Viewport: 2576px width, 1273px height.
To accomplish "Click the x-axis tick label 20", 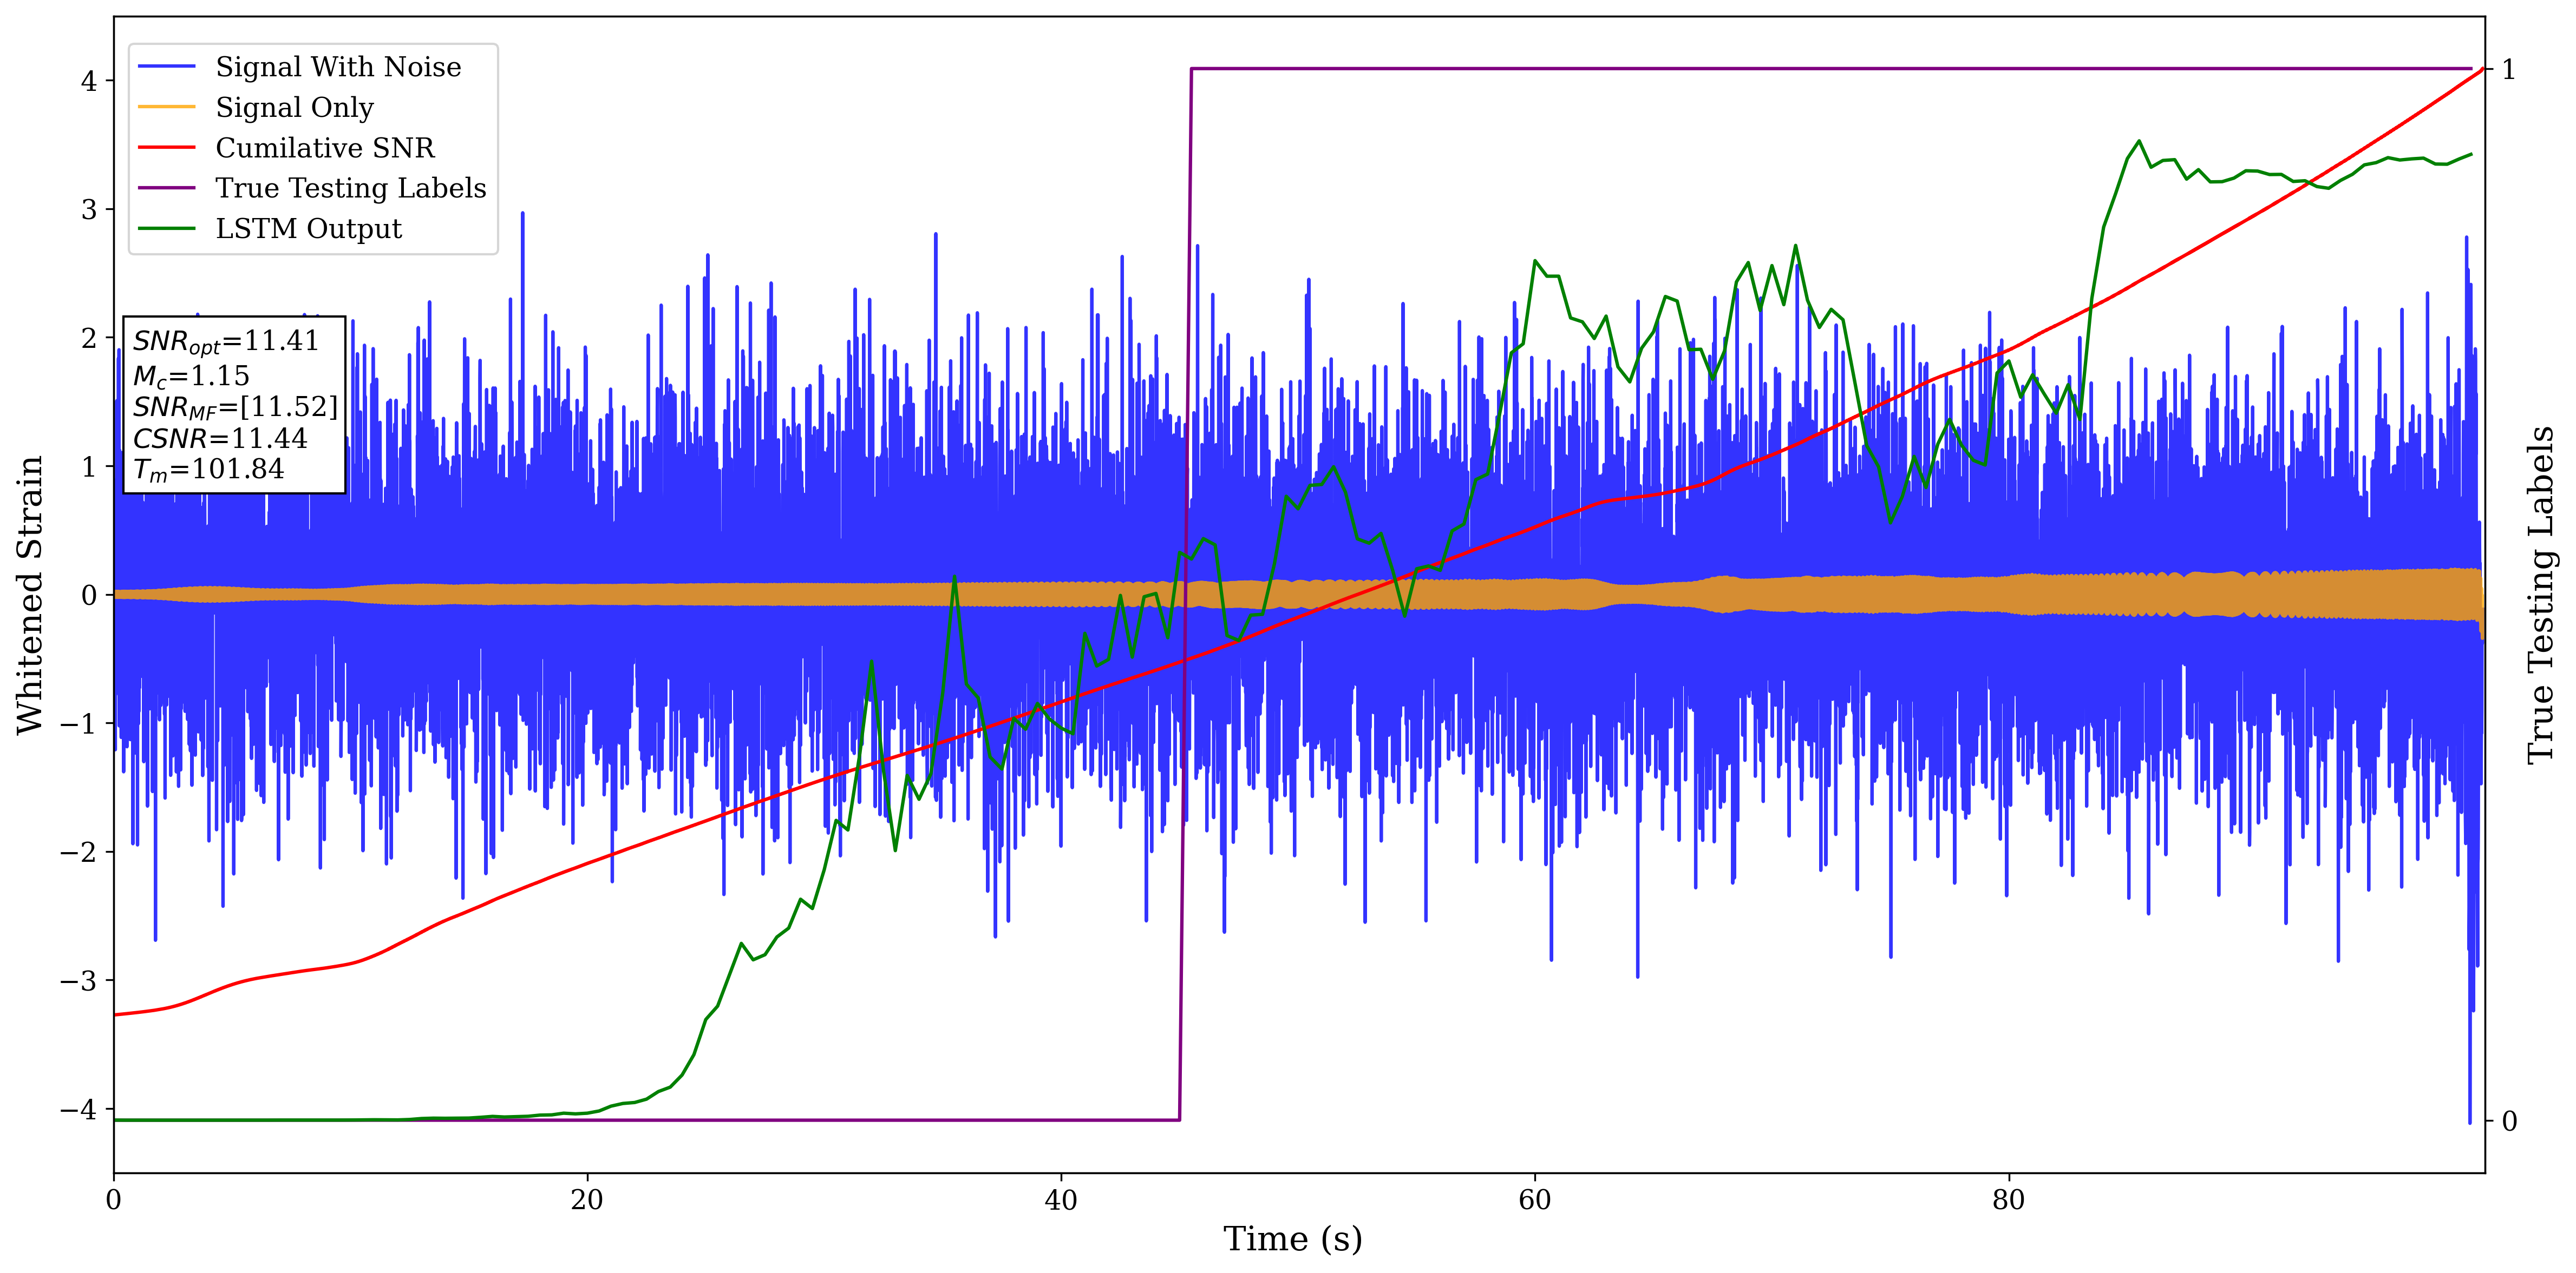I will (x=587, y=1200).
